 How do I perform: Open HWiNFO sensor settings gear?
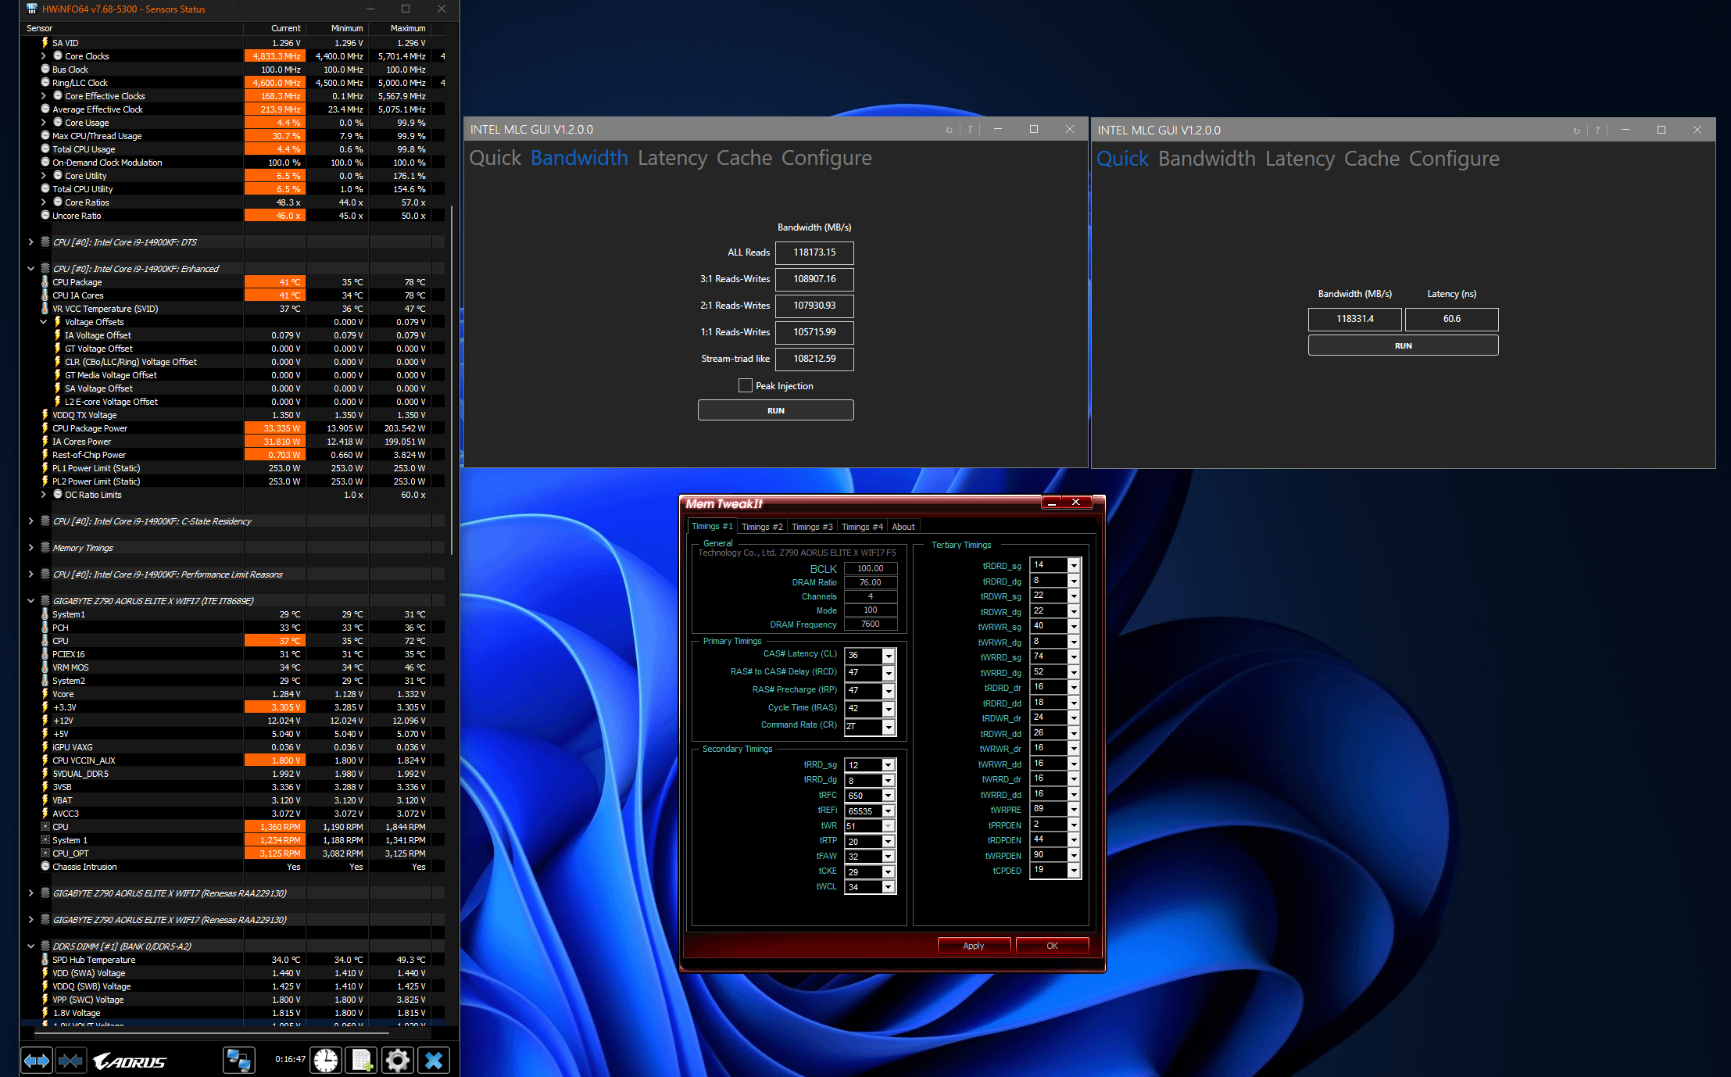398,1061
